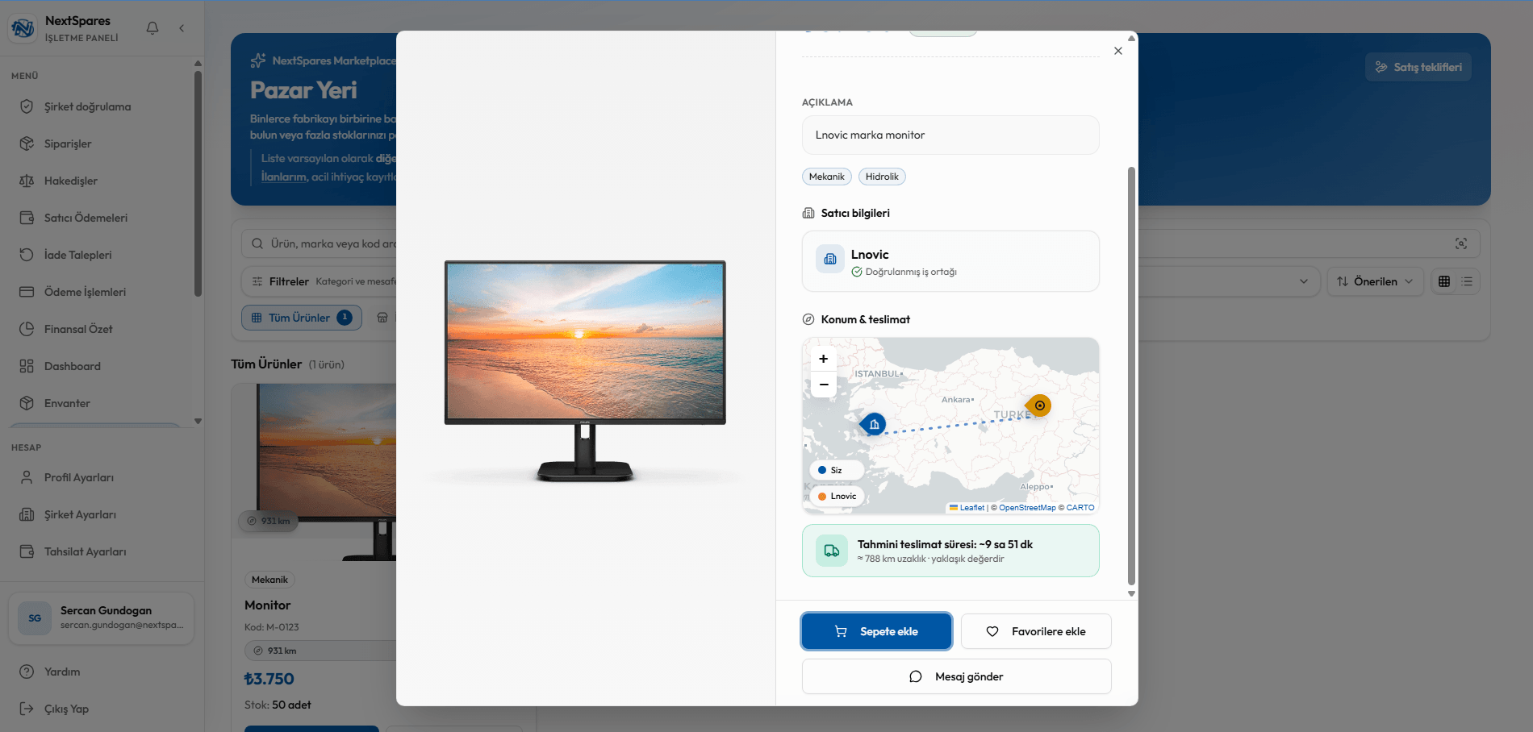
Task: Click the Şirket Ayarları building icon
Action: coord(27,514)
